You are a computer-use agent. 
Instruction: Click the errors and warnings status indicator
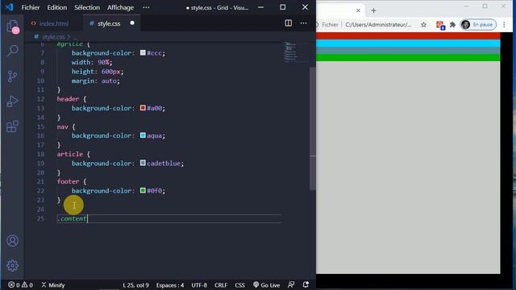tap(20, 284)
